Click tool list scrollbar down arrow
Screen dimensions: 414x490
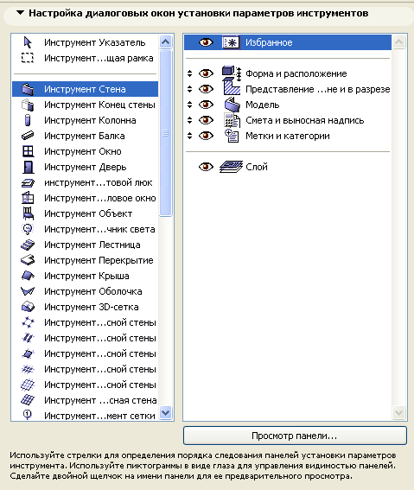[166, 413]
